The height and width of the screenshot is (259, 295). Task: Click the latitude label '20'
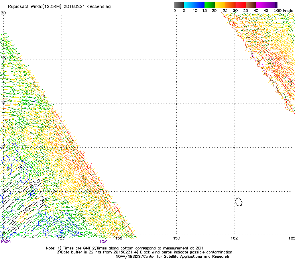pyautogui.click(x=3, y=13)
